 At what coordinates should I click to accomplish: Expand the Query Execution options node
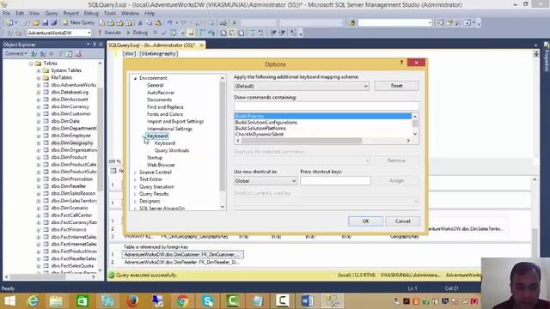tap(136, 187)
